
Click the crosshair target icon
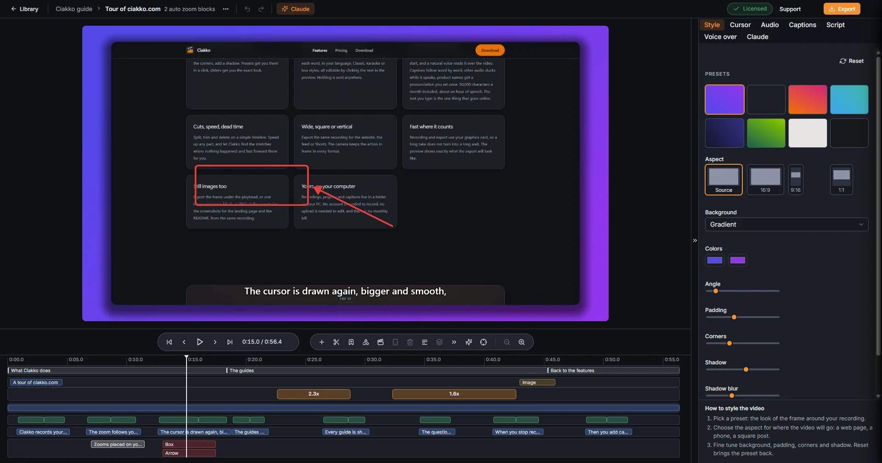pyautogui.click(x=483, y=342)
